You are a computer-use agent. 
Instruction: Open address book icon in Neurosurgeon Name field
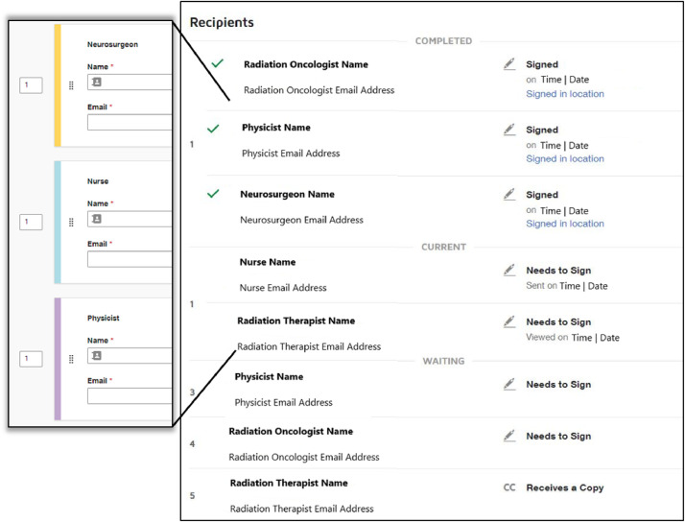[97, 83]
